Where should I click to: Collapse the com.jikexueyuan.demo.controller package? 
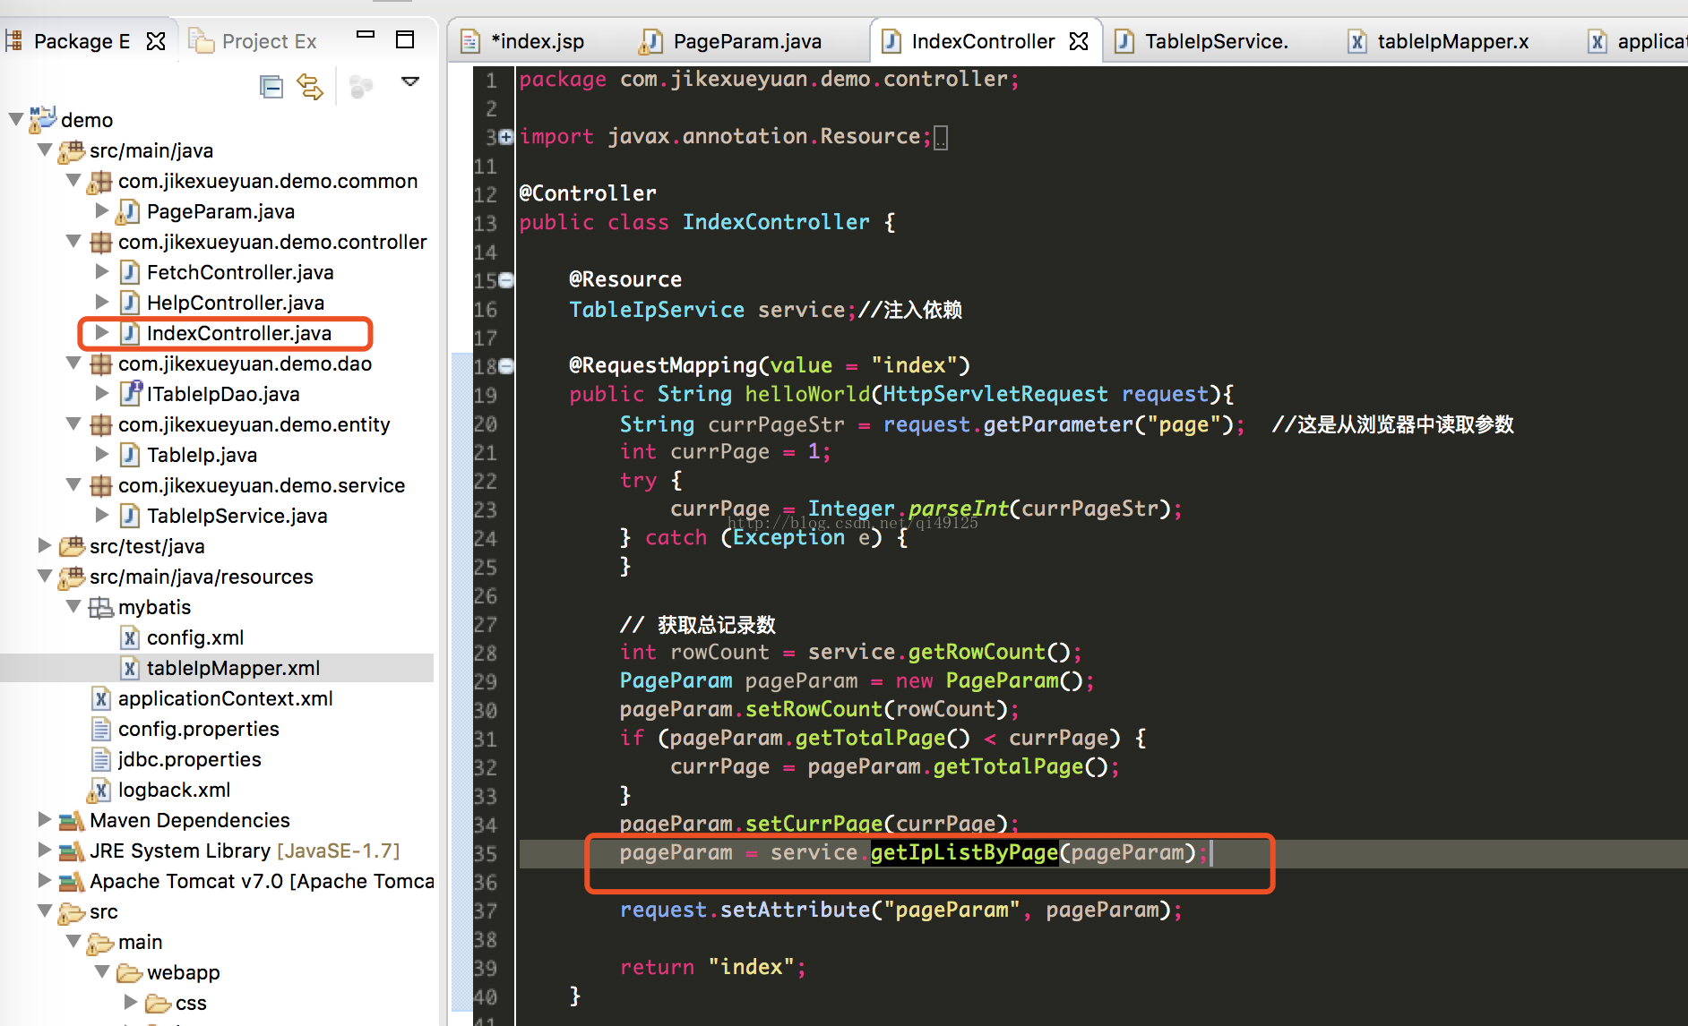point(73,241)
